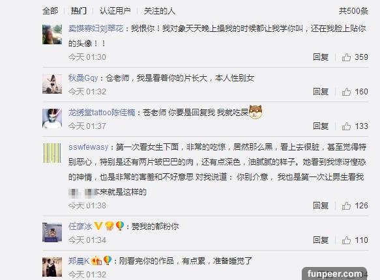The image size is (380, 280).
Task: Open 龙绣堂tattoo陈佳楠's profile link
Action: pos(102,113)
